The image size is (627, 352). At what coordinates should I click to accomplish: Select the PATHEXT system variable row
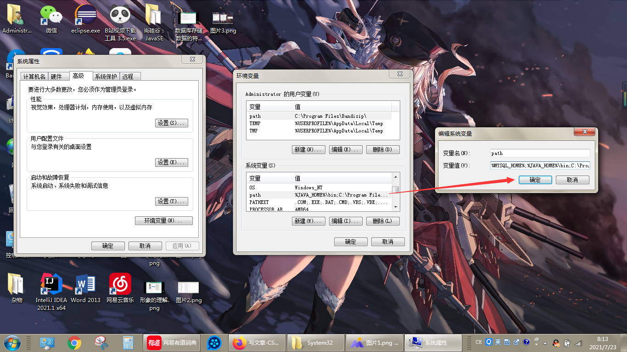point(319,202)
